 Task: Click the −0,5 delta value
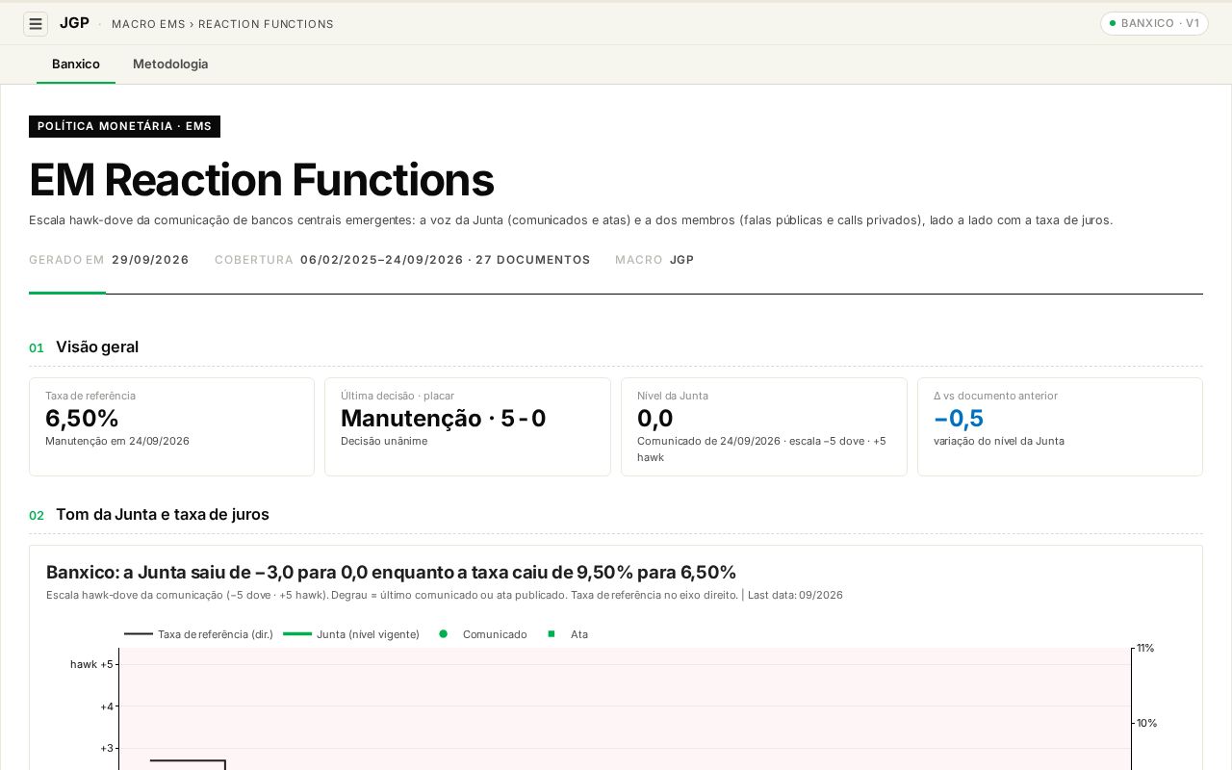point(959,419)
